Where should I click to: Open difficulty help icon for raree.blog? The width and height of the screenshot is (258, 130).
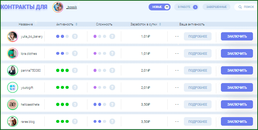(112, 121)
